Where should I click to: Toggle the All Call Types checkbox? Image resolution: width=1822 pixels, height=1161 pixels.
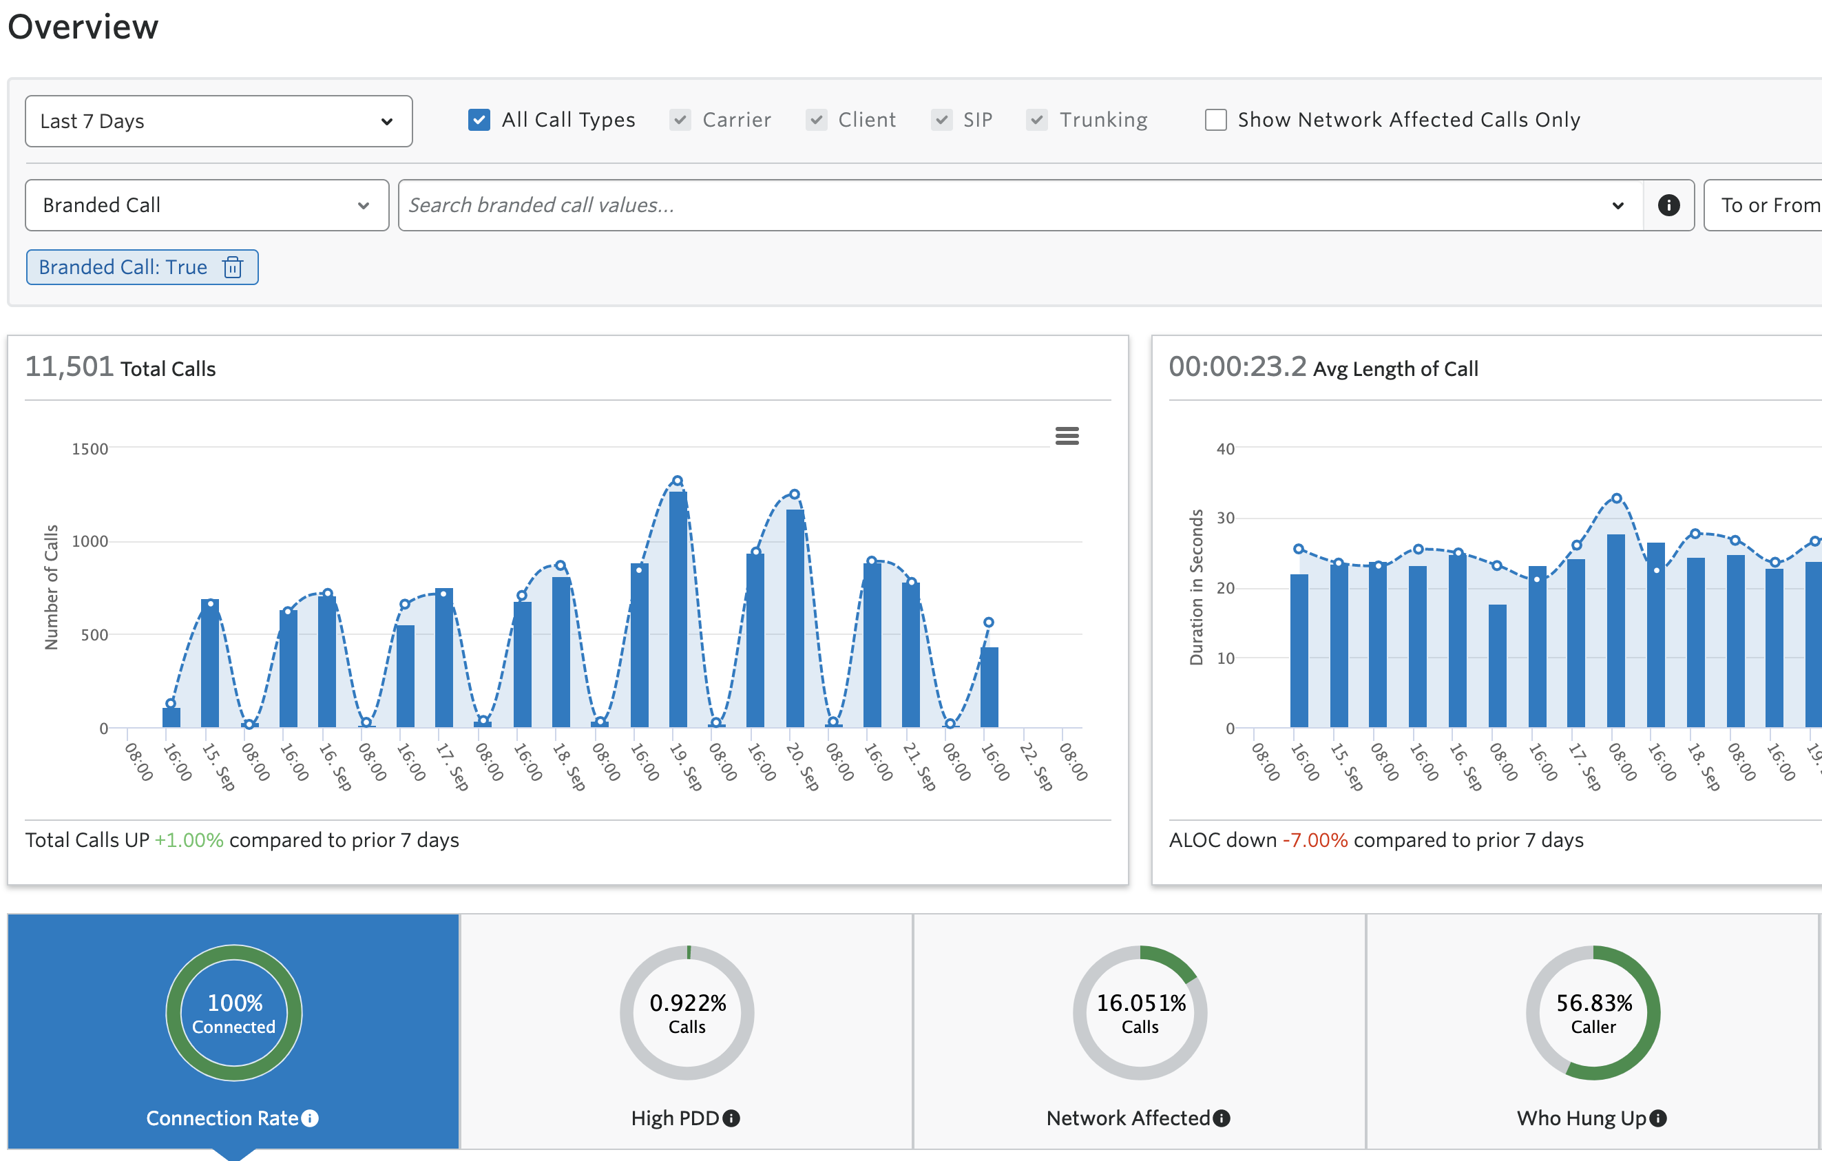click(479, 120)
